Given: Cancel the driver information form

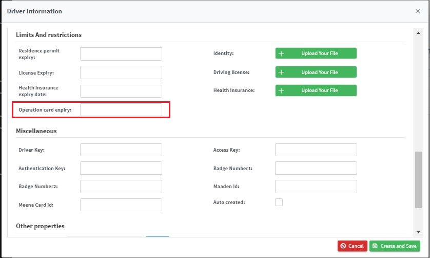Looking at the screenshot, I should (352, 246).
